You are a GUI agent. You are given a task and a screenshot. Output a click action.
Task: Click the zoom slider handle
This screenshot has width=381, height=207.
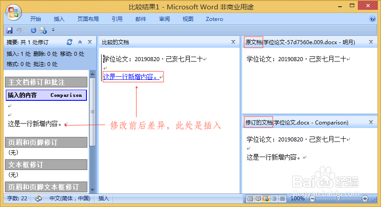click(x=338, y=199)
